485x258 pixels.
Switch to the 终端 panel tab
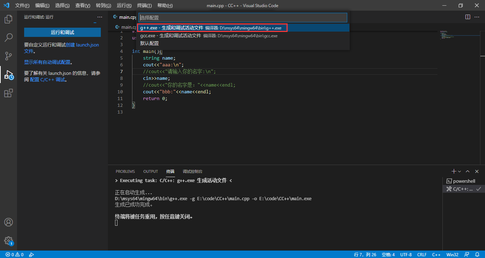(170, 171)
